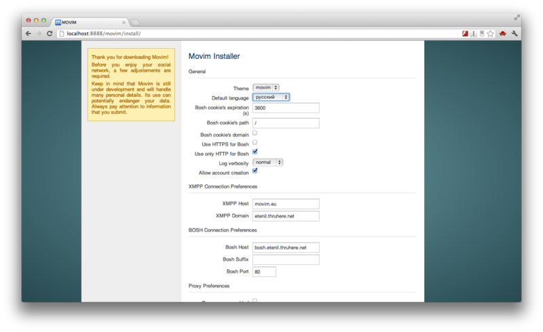543x332 pixels.
Task: Open the browser wrench settings menu
Action: tap(514, 34)
